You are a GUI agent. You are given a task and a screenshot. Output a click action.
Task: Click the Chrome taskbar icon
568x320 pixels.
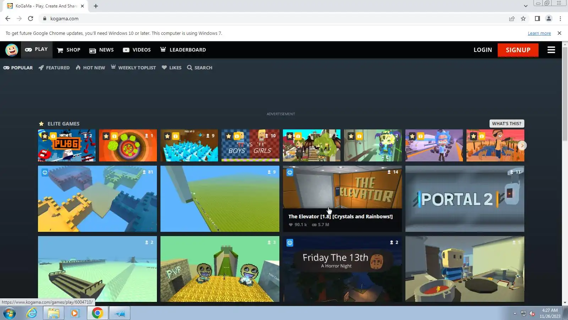[97, 313]
